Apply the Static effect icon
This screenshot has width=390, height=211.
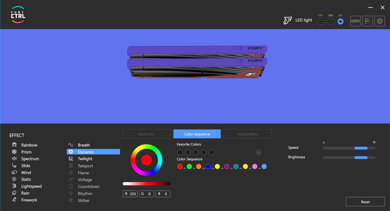point(14,179)
